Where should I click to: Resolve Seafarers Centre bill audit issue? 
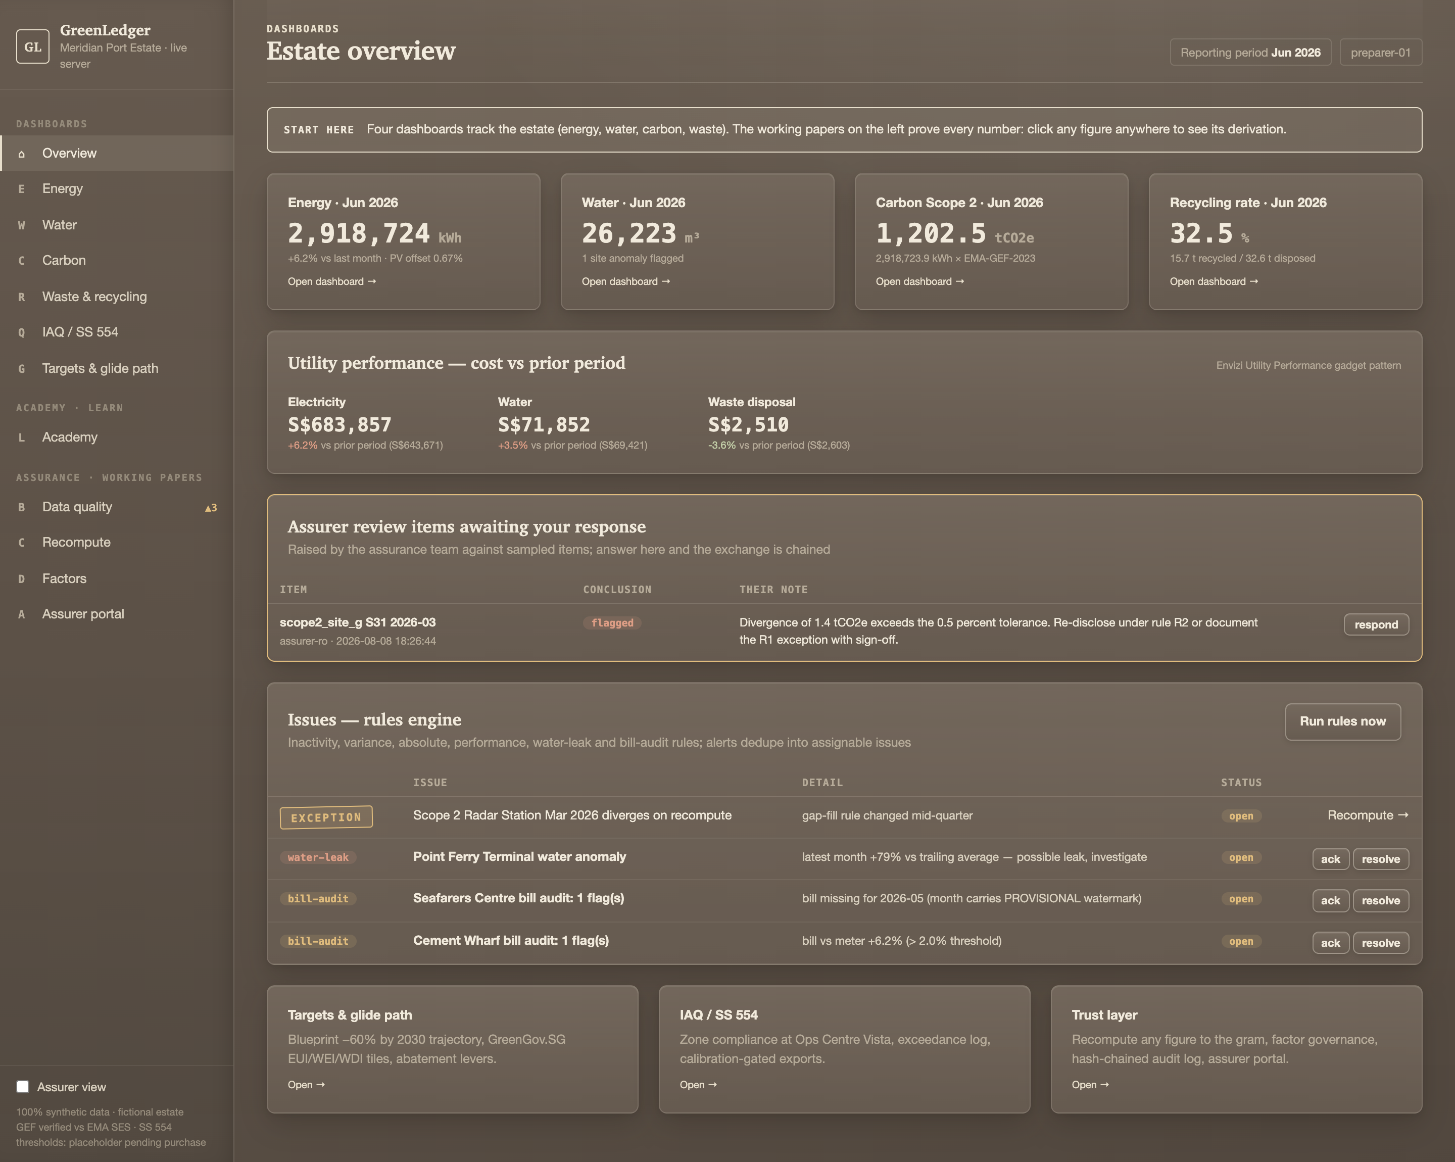tap(1380, 900)
